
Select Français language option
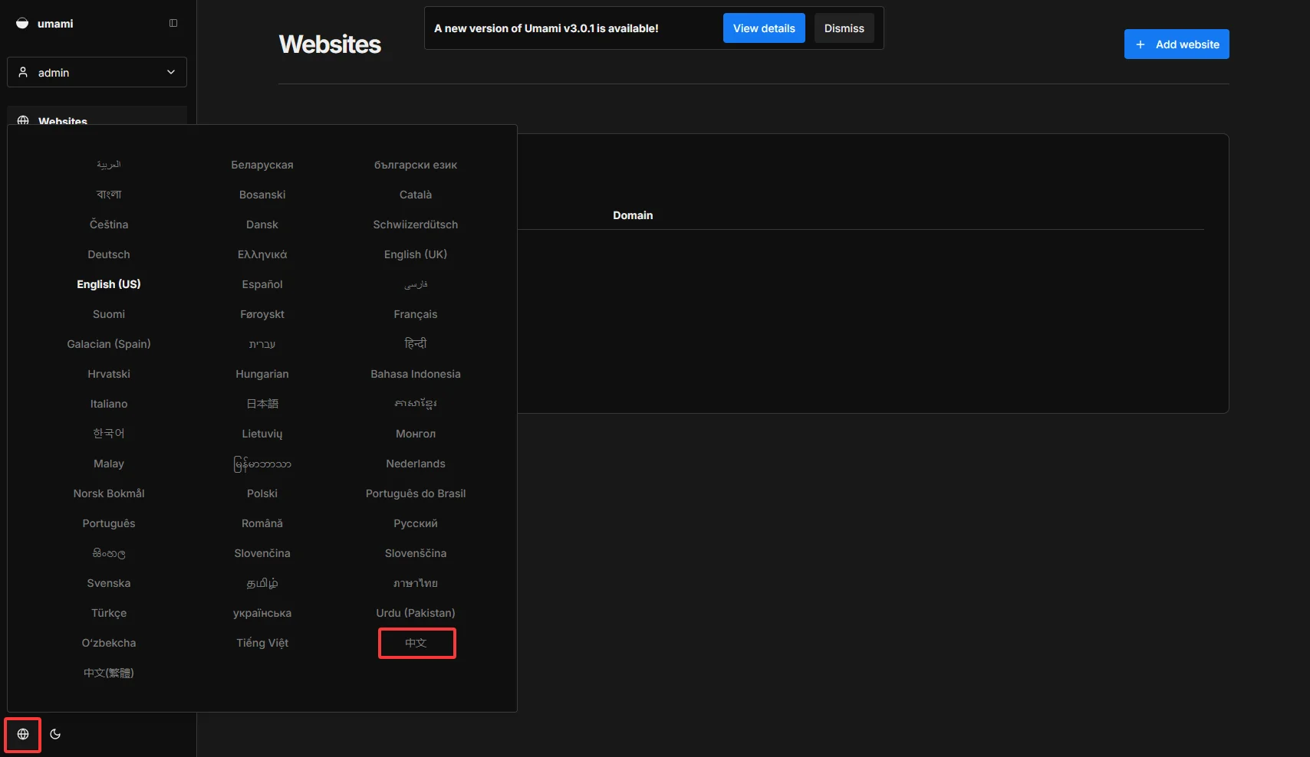pyautogui.click(x=416, y=314)
